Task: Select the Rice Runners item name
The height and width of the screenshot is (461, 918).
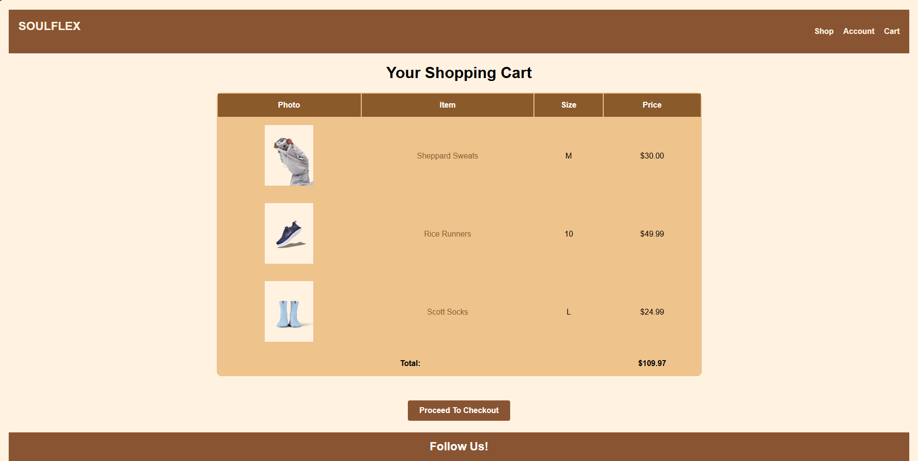Action: (447, 233)
